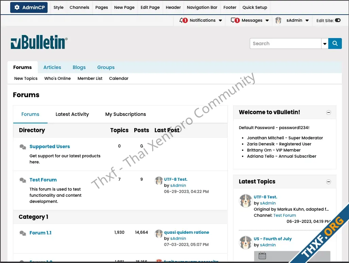Open the New Topics sub-navigation link

tap(26, 78)
